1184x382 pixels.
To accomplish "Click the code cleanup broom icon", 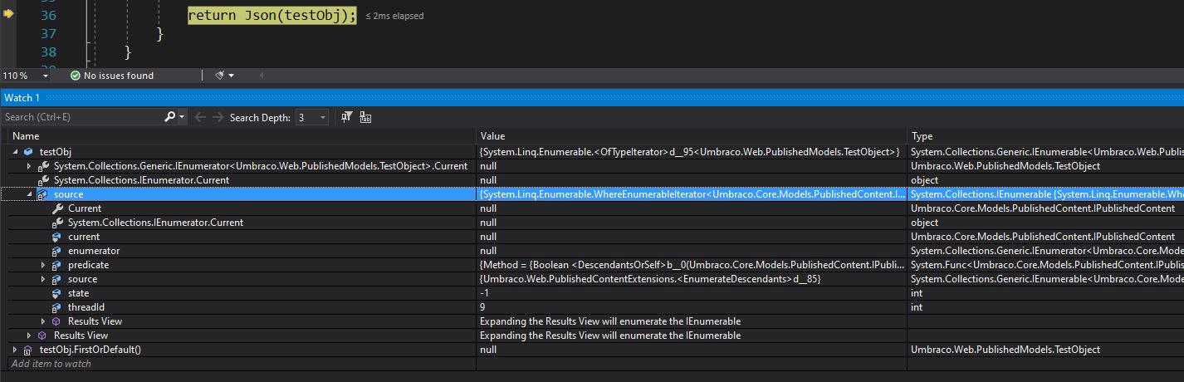I will [x=220, y=76].
